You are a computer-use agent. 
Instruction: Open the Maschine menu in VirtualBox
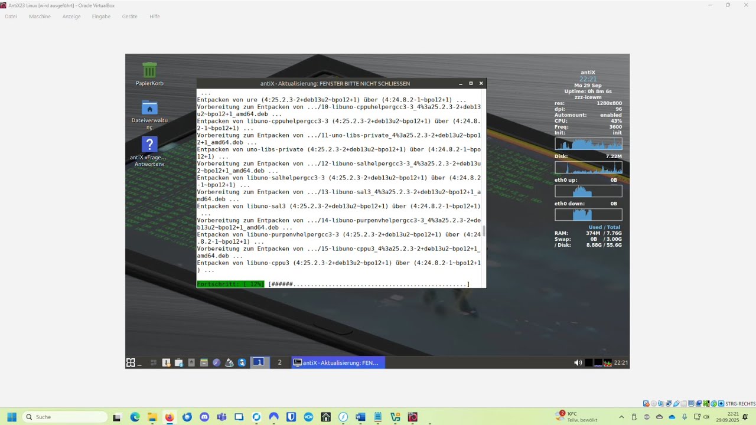40,17
